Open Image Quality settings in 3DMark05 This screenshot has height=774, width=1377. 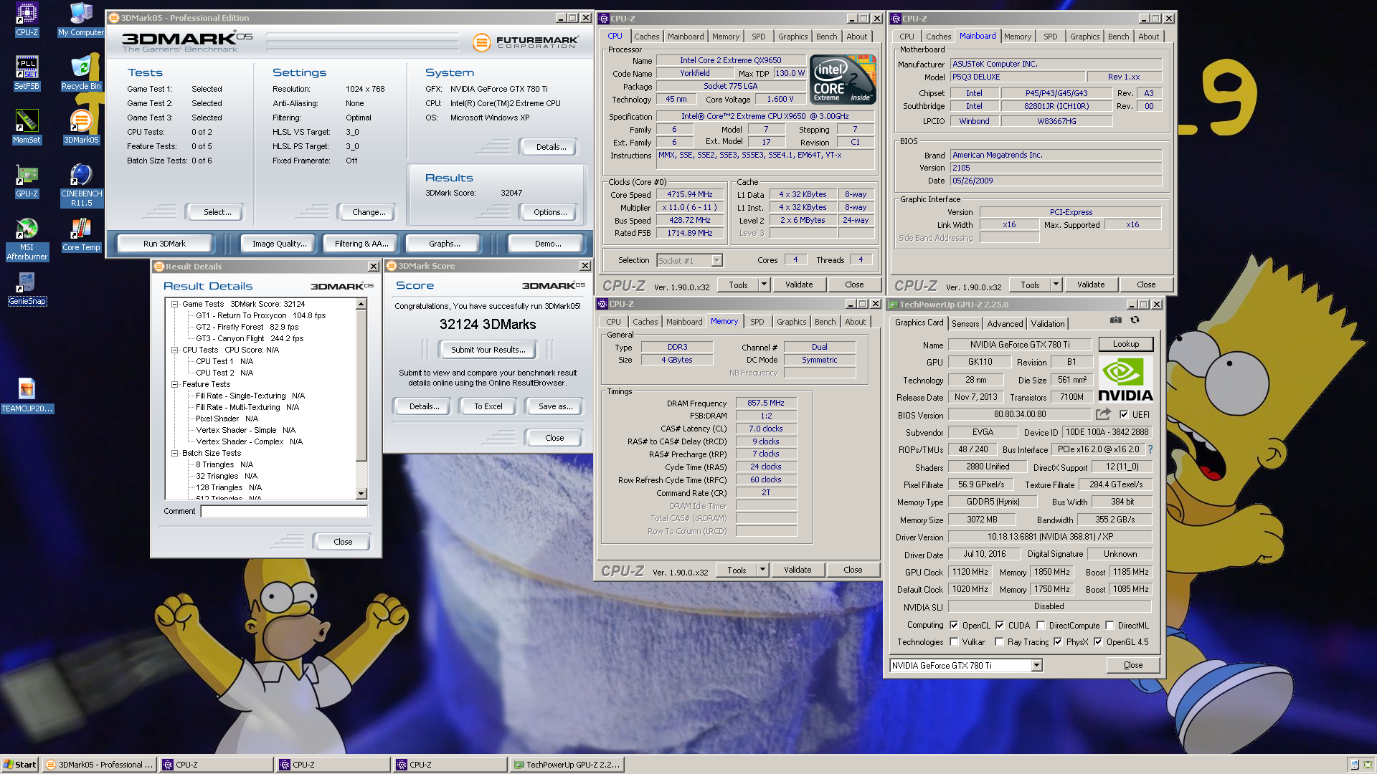(x=279, y=244)
